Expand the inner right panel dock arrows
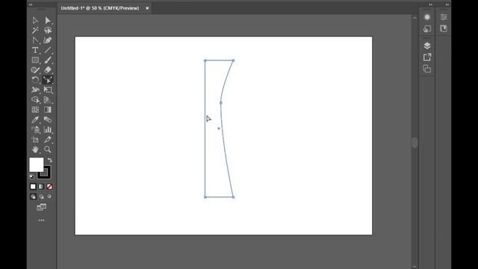Image resolution: width=478 pixels, height=269 pixels. tap(430, 4)
